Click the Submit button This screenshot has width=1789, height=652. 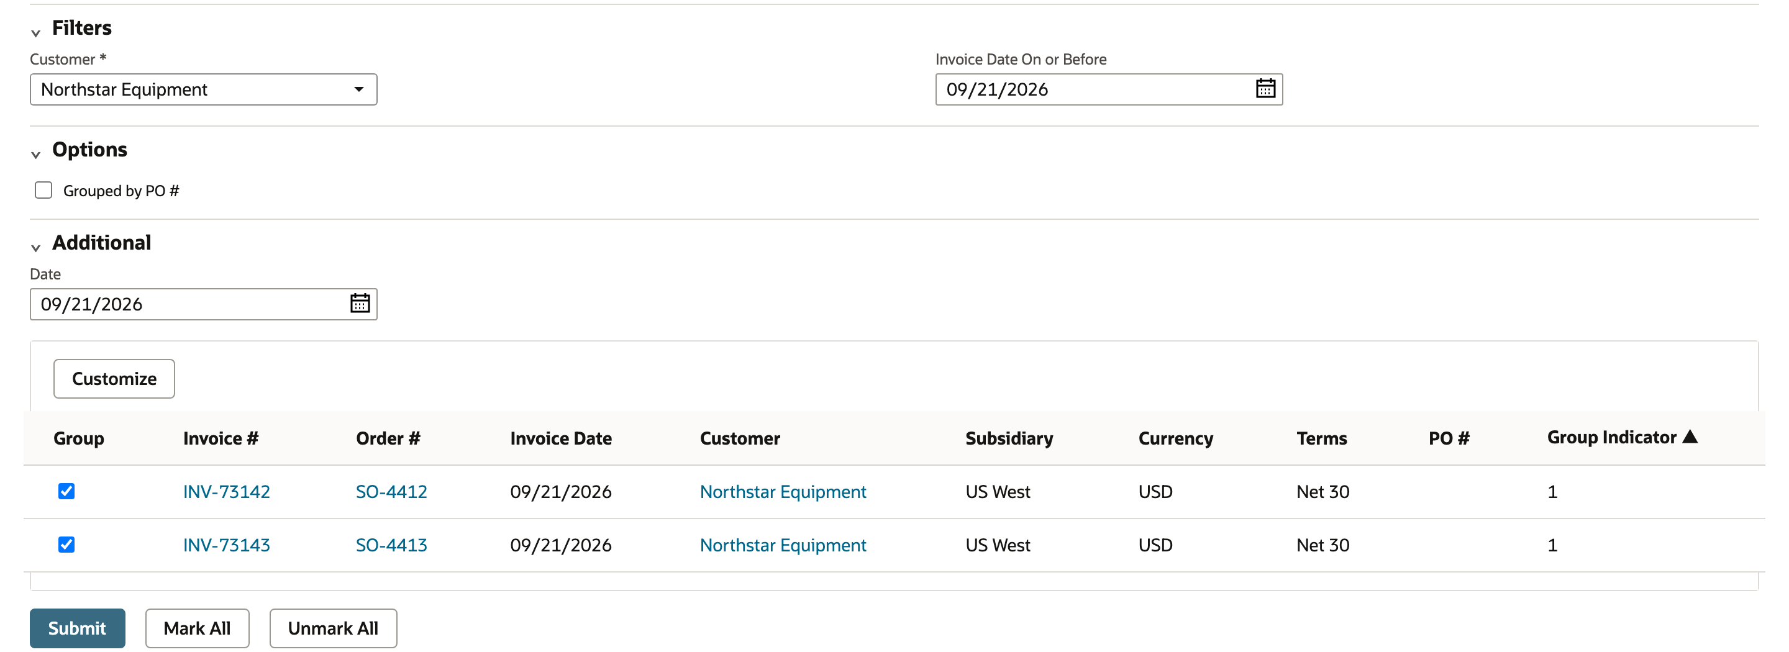pos(77,628)
